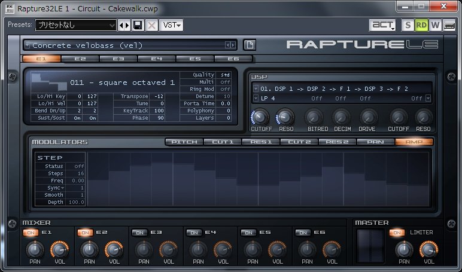Image resolution: width=462 pixels, height=272 pixels.
Task: Select the E6 element tab
Action: click(x=233, y=59)
